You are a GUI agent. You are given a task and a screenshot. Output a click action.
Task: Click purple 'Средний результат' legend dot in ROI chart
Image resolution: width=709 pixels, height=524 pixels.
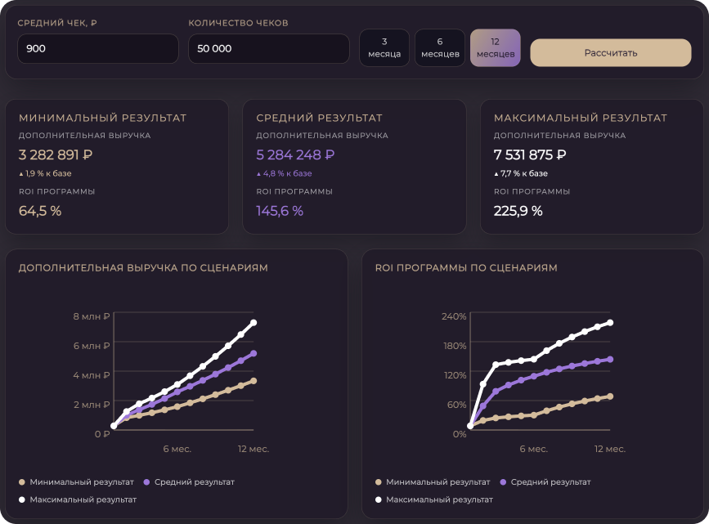pos(502,482)
